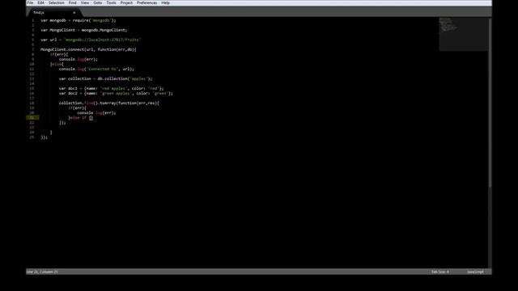Viewport: 518px width, 291px height.
Task: Open the File menu
Action: point(30,2)
